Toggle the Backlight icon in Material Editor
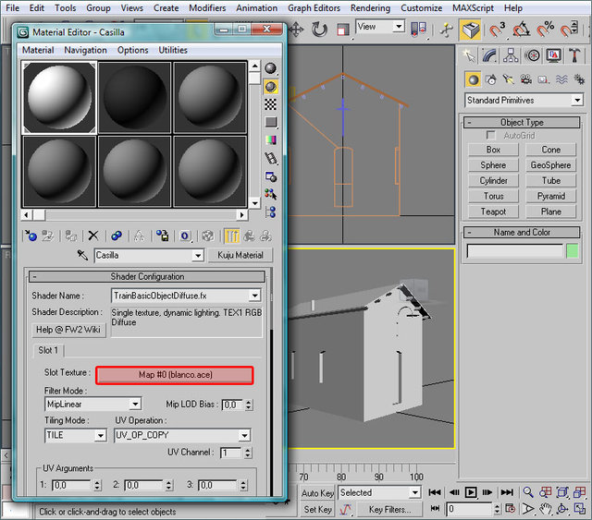Screen dimensions: 592x520 (271, 87)
